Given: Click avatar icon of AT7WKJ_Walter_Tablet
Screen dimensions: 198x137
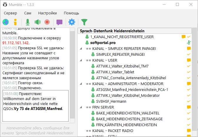Looking at the screenshot, I should point(93,72).
